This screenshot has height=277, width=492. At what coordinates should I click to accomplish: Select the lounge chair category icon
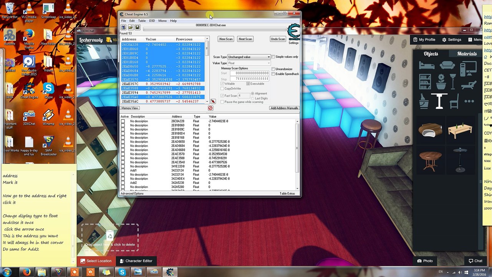point(468,82)
